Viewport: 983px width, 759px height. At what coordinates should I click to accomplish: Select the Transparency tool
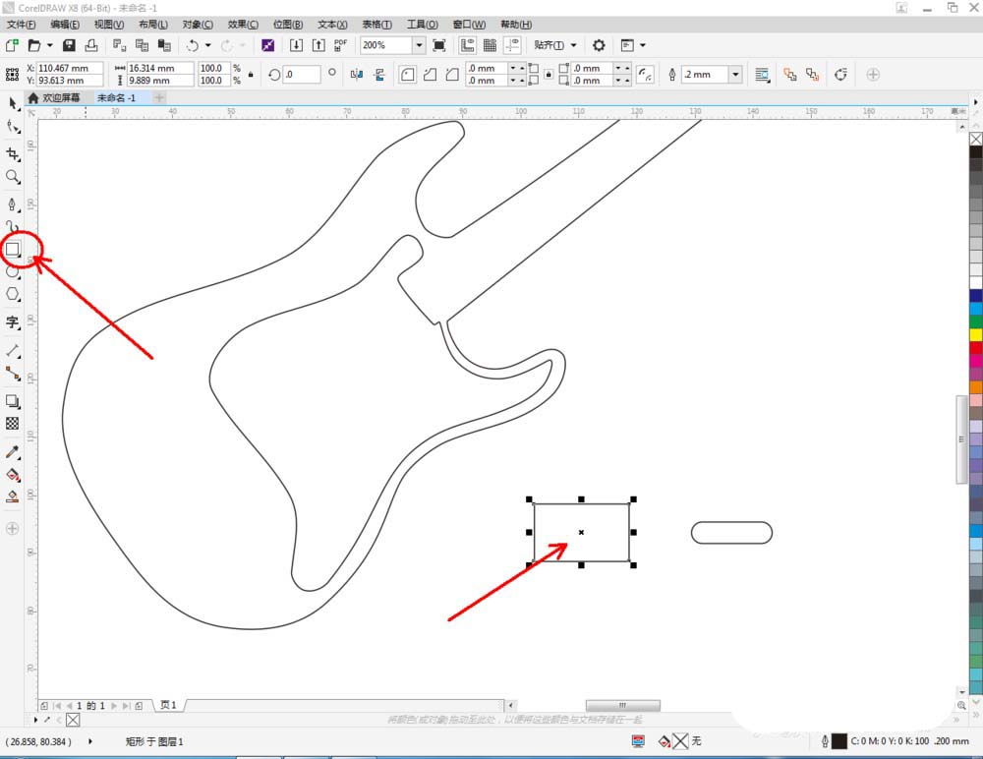click(13, 424)
